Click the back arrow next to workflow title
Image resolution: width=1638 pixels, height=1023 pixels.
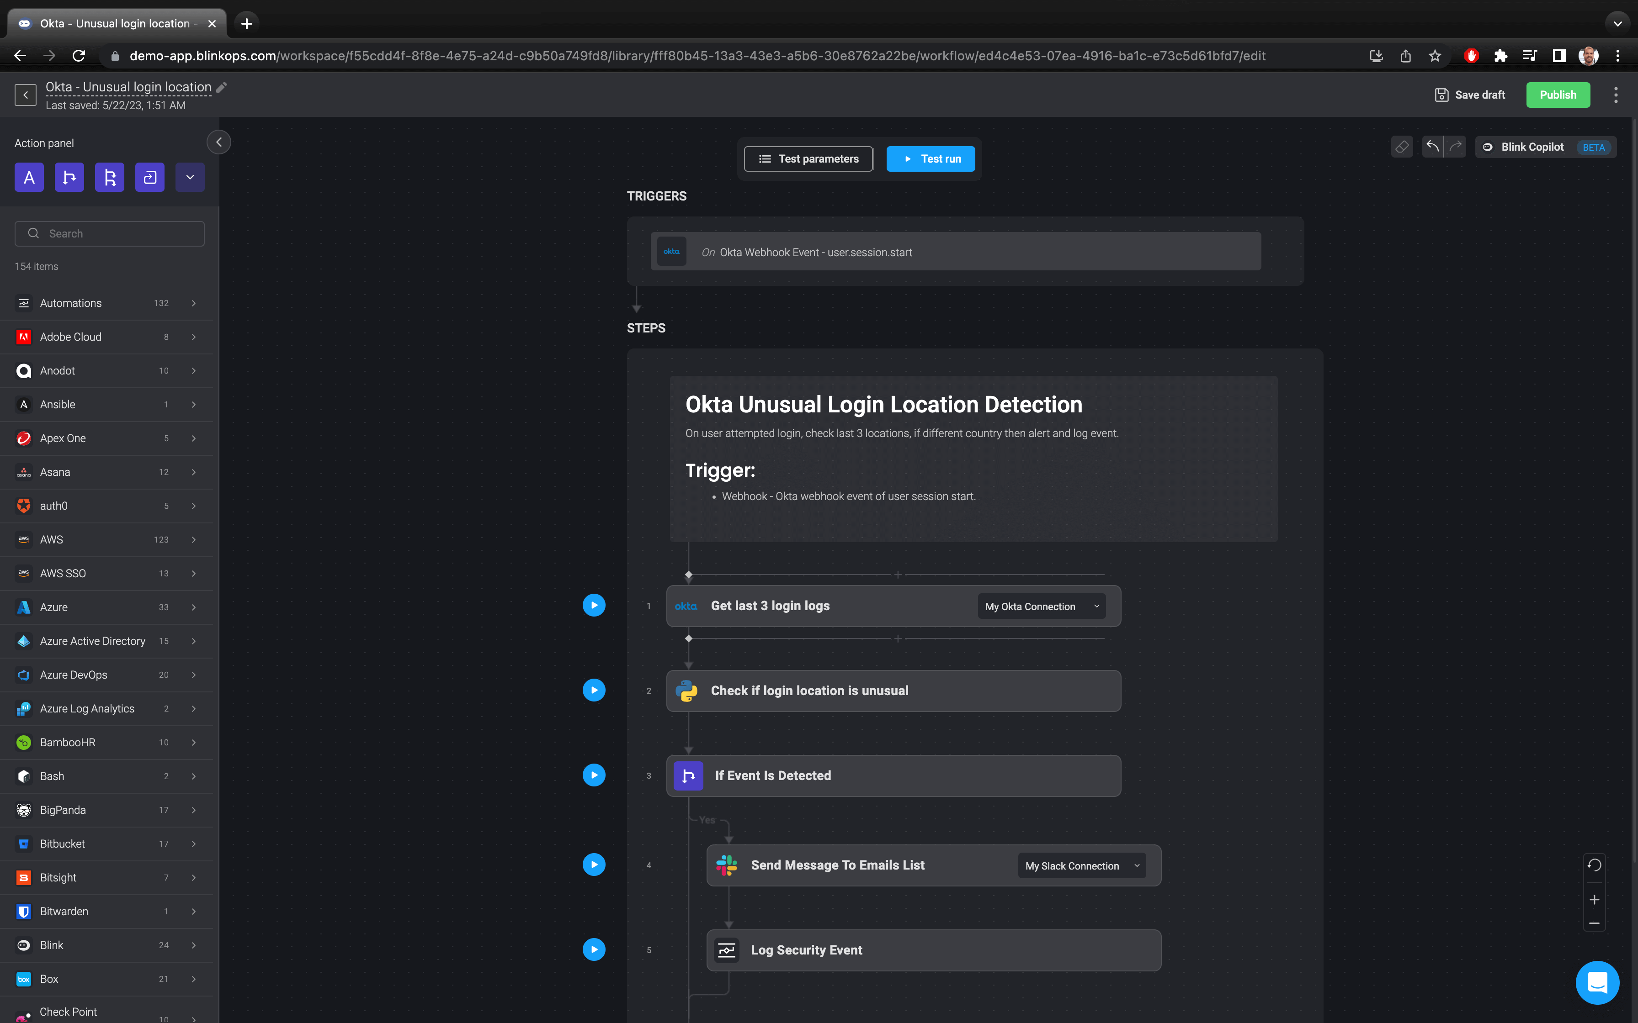(26, 95)
